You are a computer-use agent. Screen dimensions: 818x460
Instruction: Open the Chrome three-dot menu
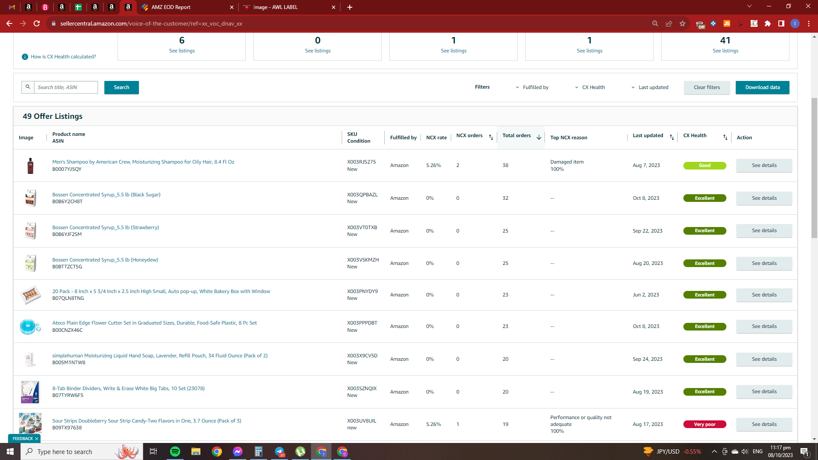(x=809, y=23)
